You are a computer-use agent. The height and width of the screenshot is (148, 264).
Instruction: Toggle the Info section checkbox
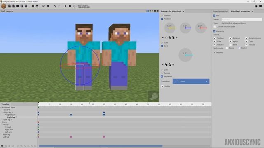[x=214, y=16]
